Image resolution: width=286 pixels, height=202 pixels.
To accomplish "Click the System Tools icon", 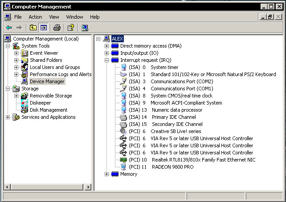I will [16, 46].
